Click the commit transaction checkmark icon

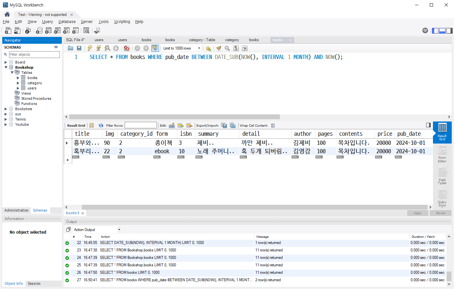pos(138,48)
